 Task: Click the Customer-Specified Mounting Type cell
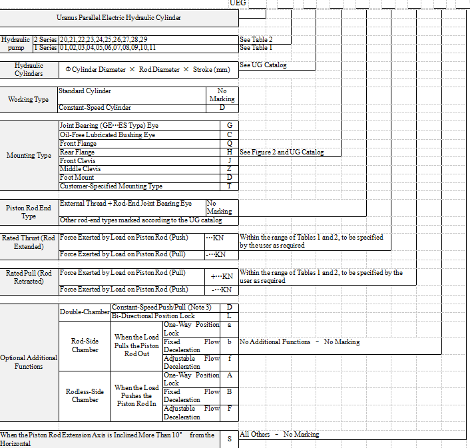tap(111, 186)
